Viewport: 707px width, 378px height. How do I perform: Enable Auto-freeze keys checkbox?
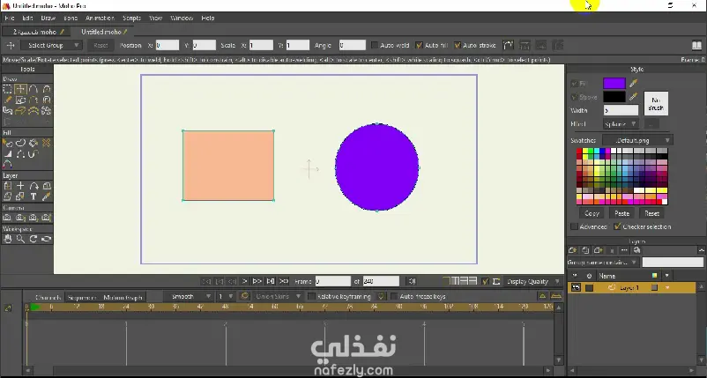click(394, 296)
